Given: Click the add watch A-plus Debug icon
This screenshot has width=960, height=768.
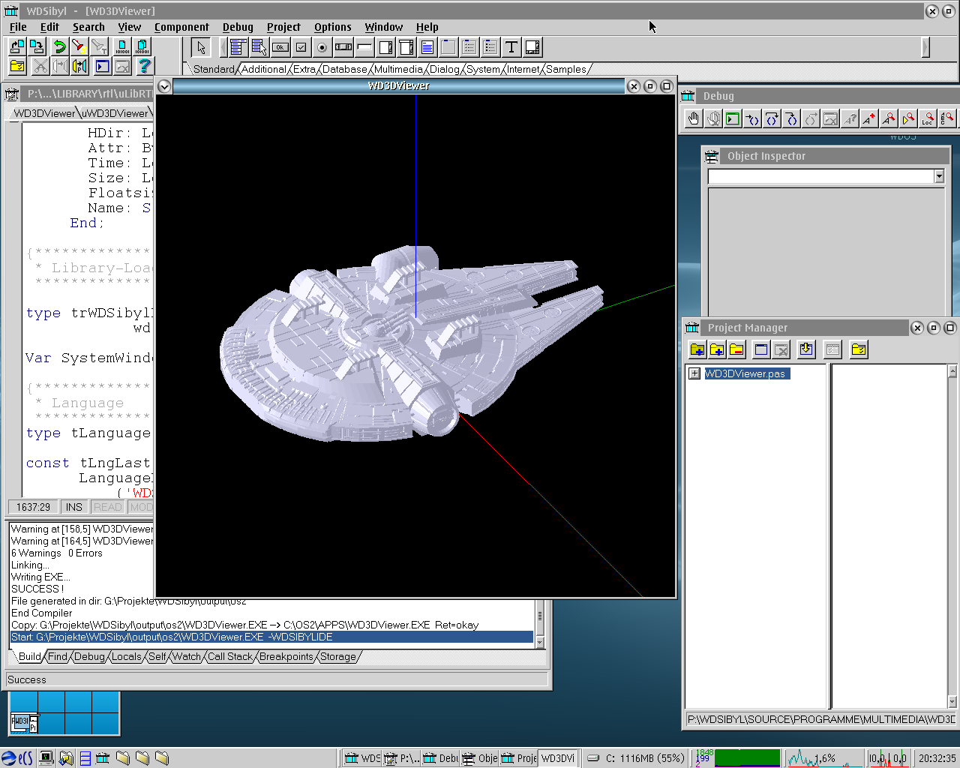Looking at the screenshot, I should 869,118.
